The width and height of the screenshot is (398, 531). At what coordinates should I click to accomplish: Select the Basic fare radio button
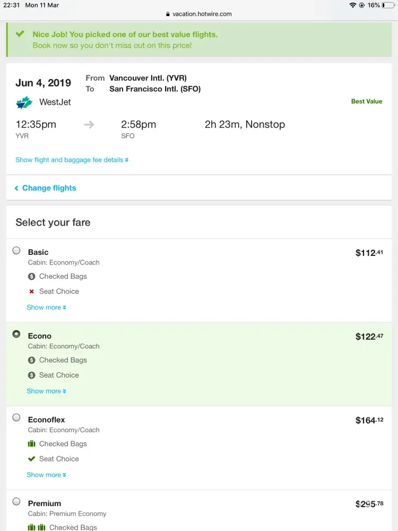pos(16,251)
